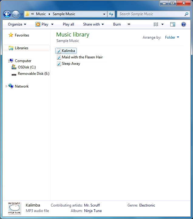Select Computer in navigation pane
The width and height of the screenshot is (193, 219).
[x=23, y=61]
